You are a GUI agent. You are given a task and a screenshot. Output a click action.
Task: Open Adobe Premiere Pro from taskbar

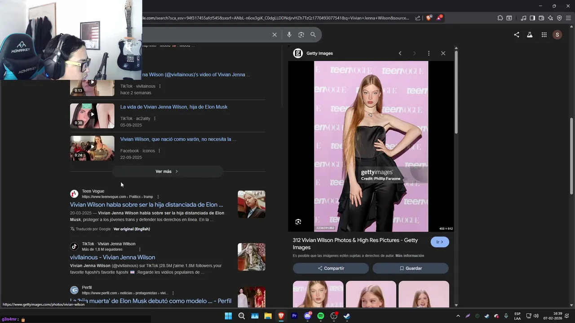point(294,316)
